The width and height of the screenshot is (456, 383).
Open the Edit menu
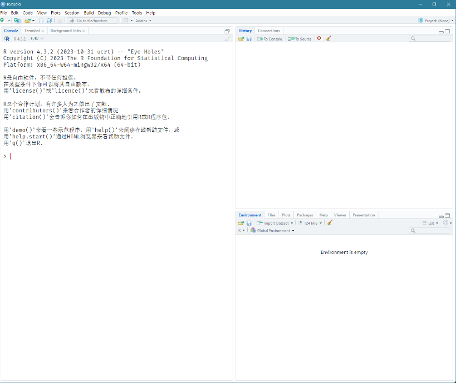[14, 13]
